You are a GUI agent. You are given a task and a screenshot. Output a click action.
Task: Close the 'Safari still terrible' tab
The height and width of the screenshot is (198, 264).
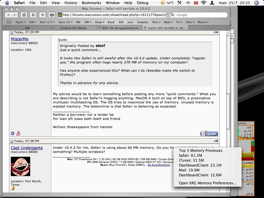click(145, 28)
